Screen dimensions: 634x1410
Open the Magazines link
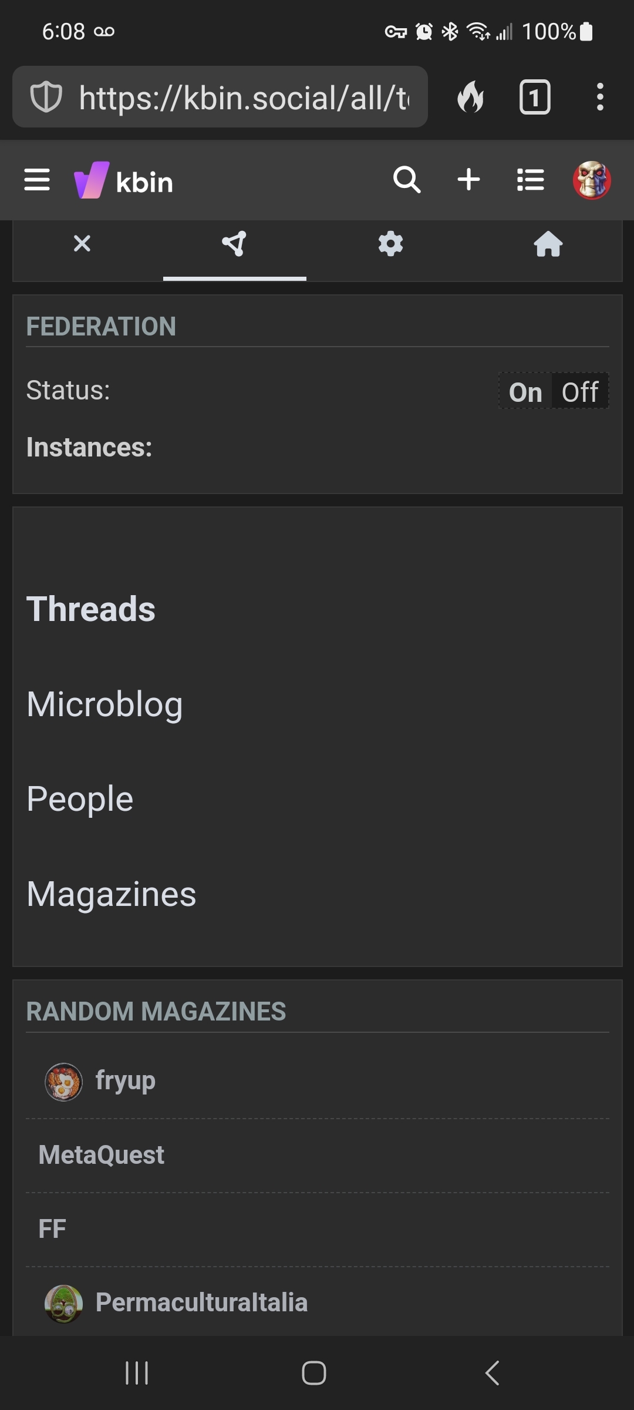click(x=112, y=894)
